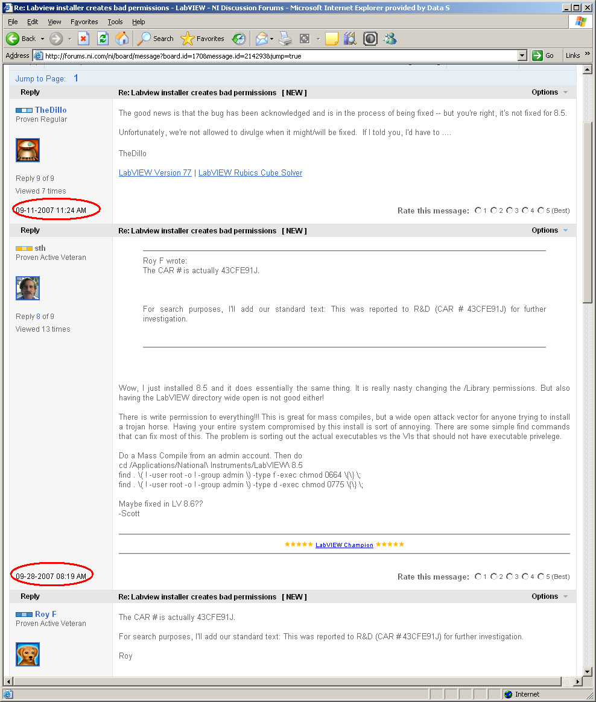Open the History toolbar icon
The height and width of the screenshot is (702, 596).
(239, 39)
